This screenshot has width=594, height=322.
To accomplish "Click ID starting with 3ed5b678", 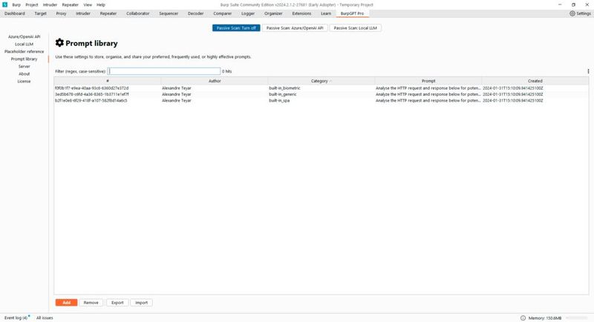I will 91,94.
